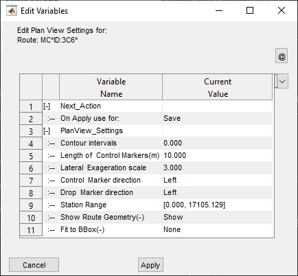The width and height of the screenshot is (298, 276).
Task: Click 'Show Route Geometry(-)' name cell
Action: click(x=111, y=217)
